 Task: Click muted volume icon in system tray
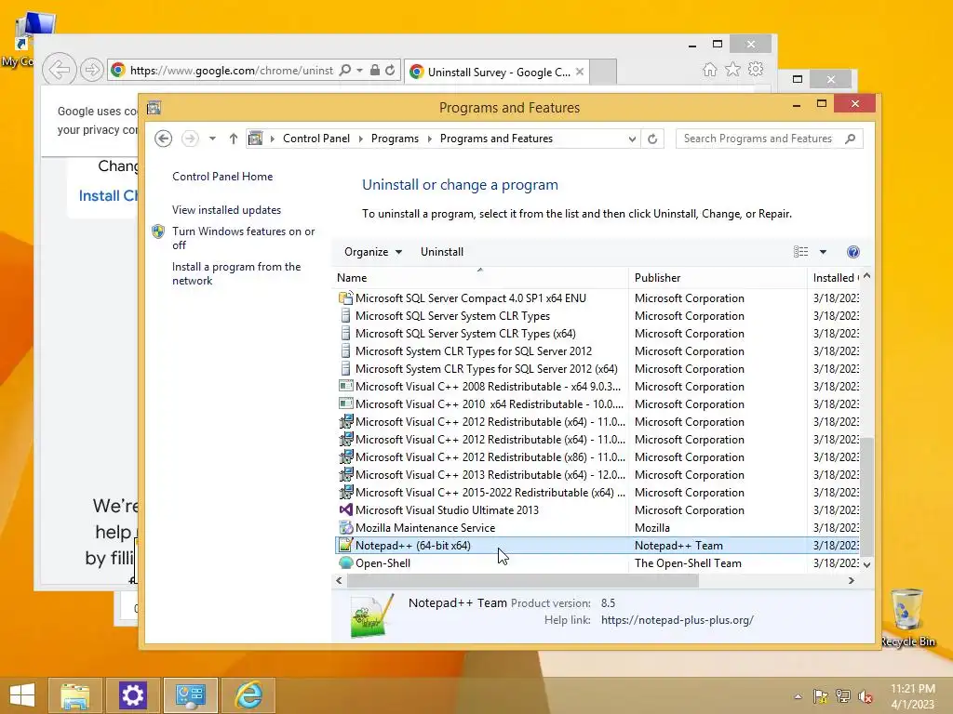[x=865, y=696]
